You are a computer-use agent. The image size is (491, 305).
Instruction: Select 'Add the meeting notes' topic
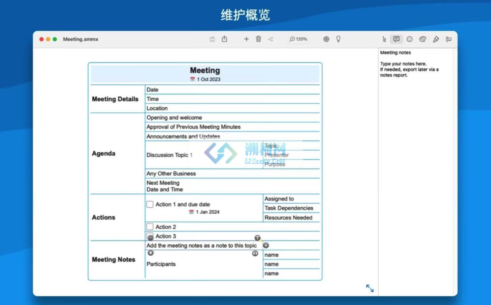pos(202,246)
